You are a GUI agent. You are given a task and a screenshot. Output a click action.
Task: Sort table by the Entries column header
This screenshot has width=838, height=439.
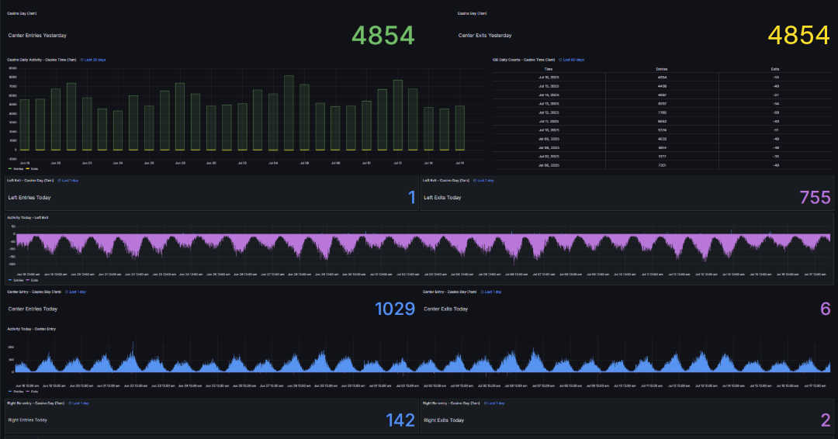tap(661, 69)
